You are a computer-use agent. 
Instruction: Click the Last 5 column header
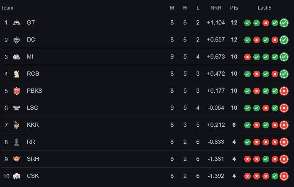tap(265, 7)
